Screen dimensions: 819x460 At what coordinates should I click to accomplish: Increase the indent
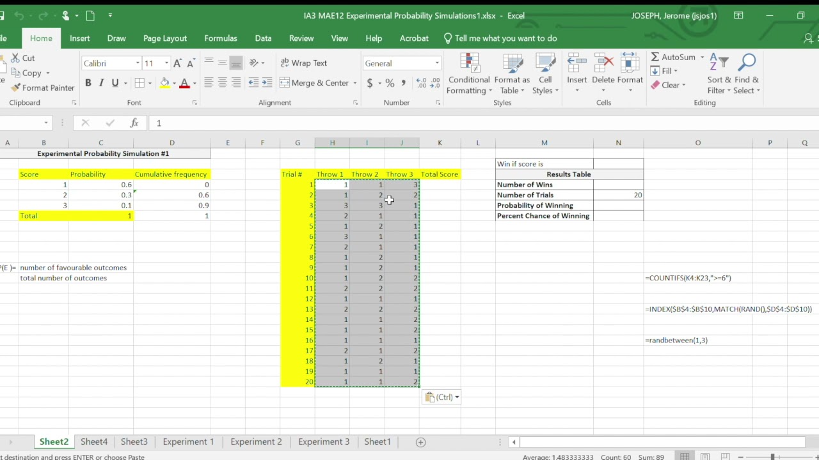[x=267, y=83]
